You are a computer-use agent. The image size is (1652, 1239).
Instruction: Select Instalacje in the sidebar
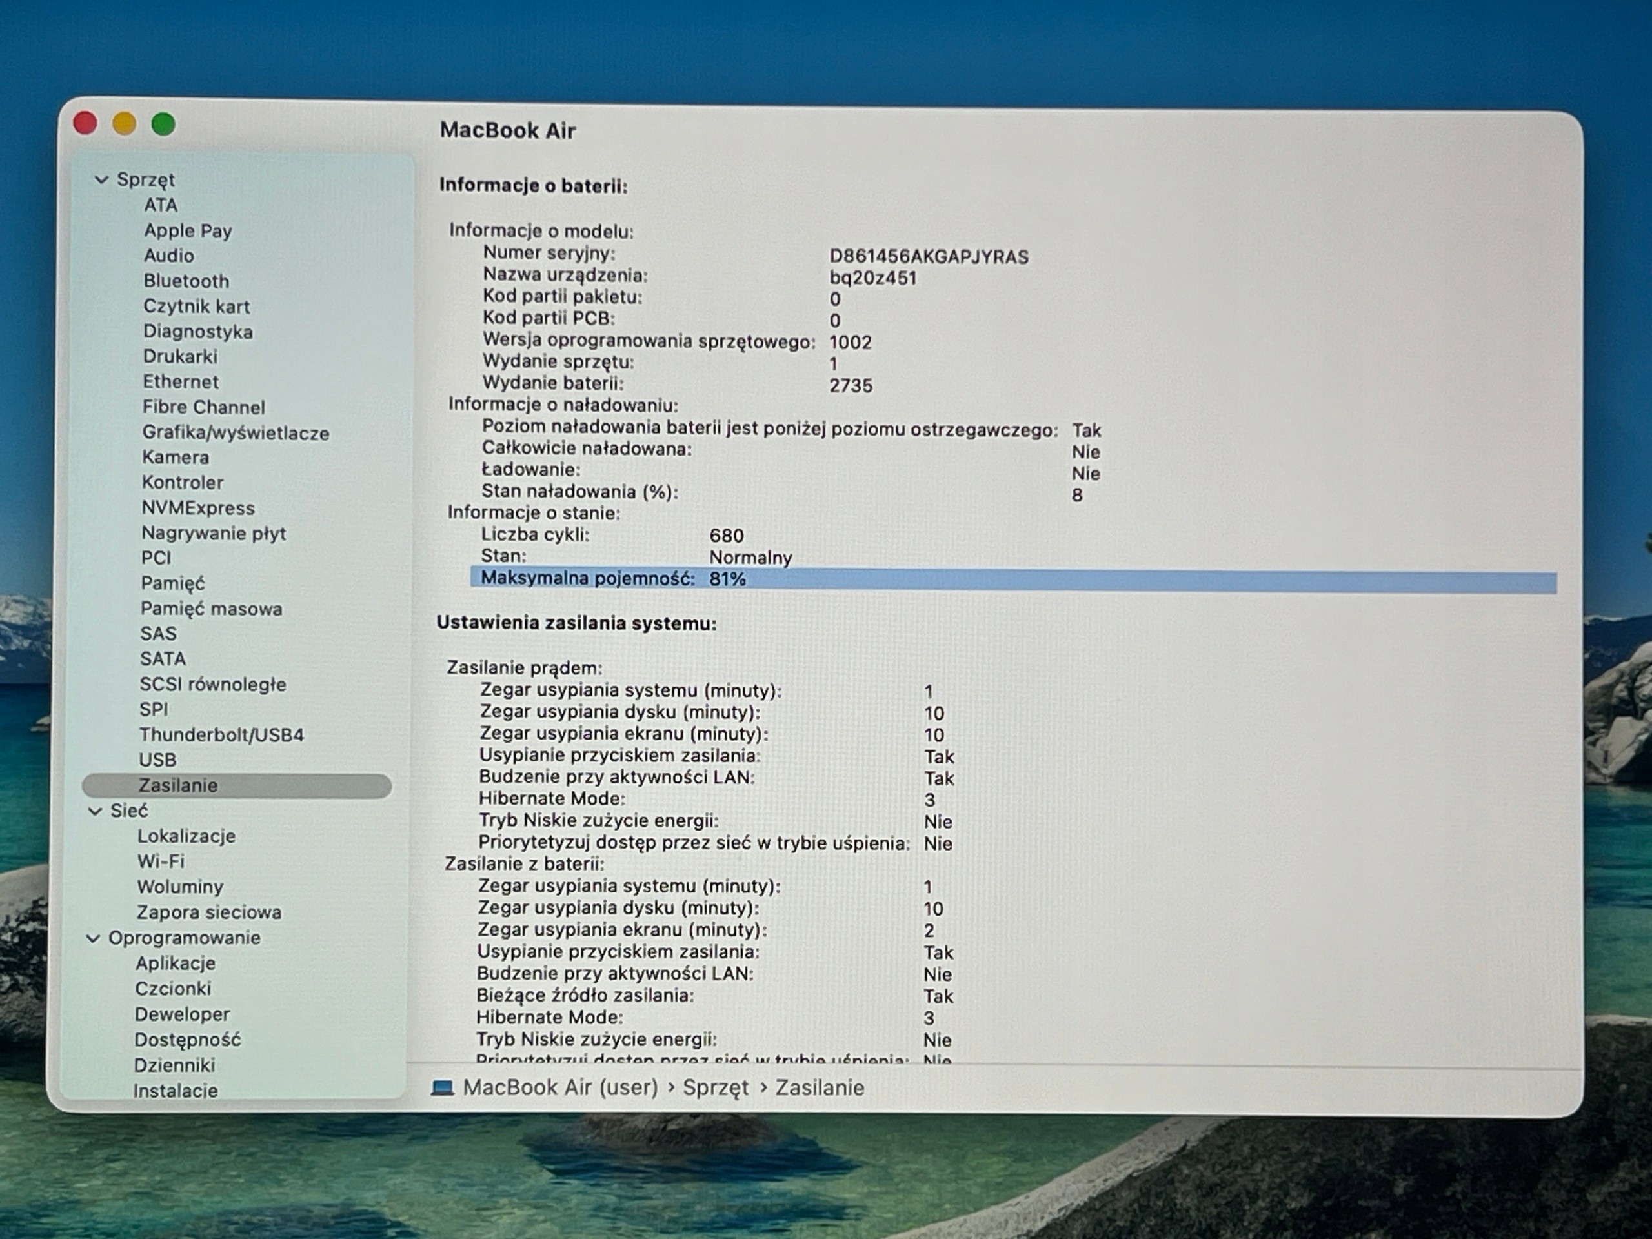pyautogui.click(x=176, y=1091)
